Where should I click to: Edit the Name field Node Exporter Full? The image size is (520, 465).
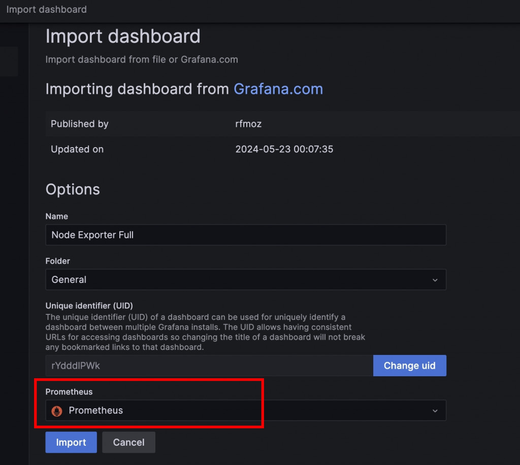(246, 235)
